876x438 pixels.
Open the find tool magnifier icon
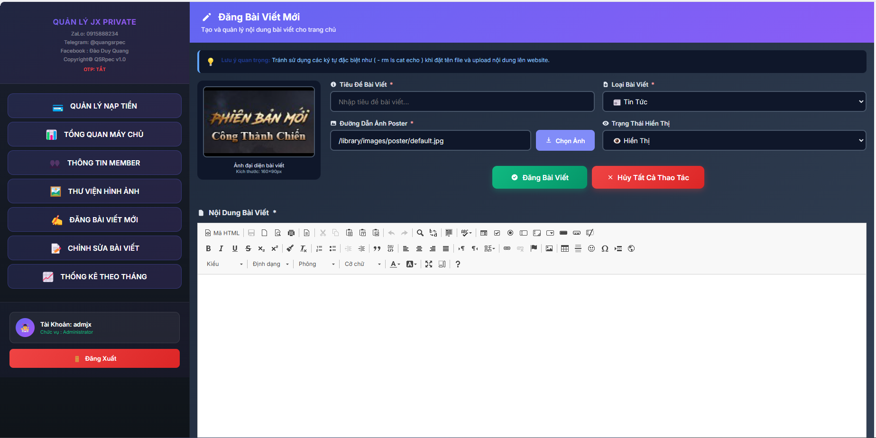(420, 233)
